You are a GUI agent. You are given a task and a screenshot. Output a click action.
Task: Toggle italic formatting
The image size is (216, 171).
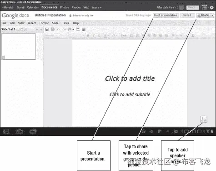click(x=94, y=36)
